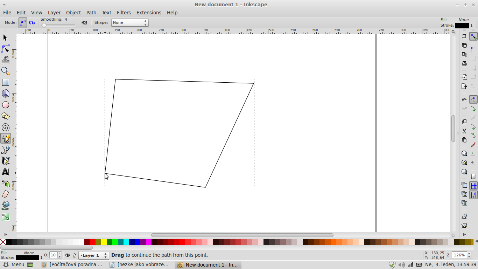Expand the hidden toolbox tools arrow
478x269 pixels.
coord(5,234)
